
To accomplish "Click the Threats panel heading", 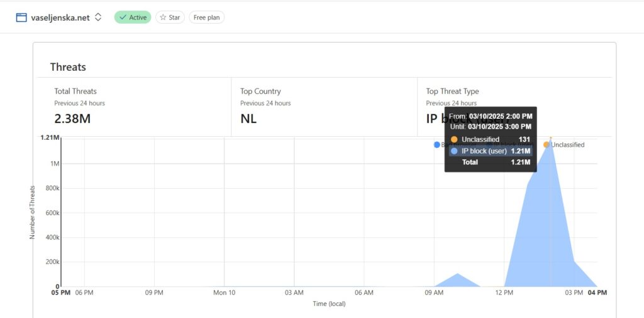I will [68, 67].
